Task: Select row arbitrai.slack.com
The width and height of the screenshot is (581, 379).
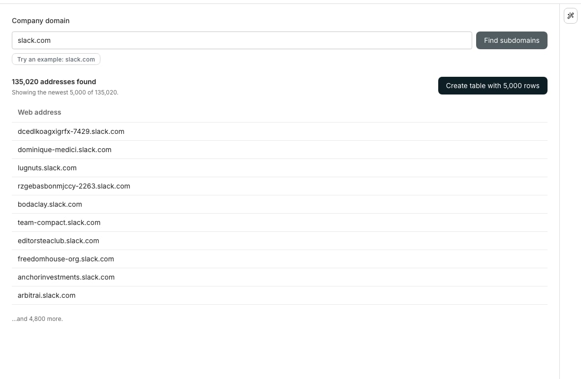Action: (279, 295)
